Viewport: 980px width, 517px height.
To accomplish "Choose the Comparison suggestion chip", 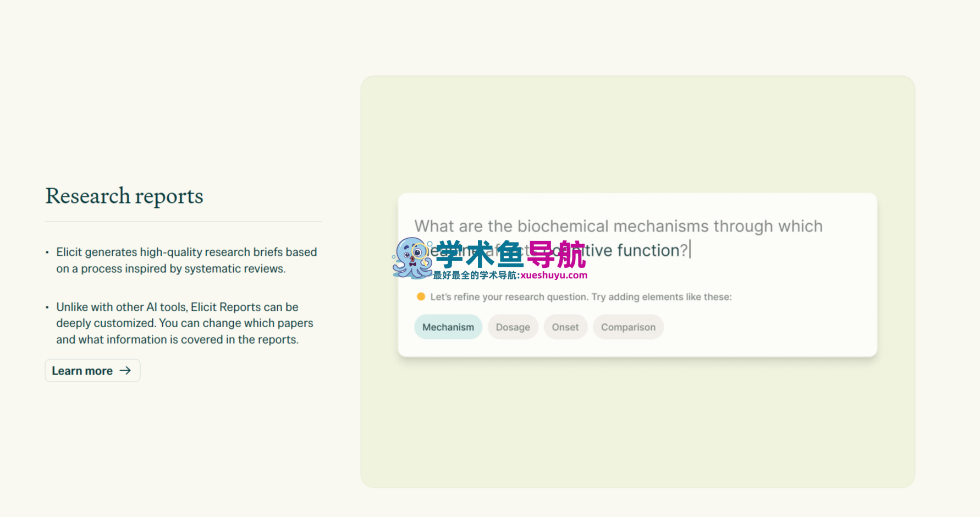I will tap(627, 327).
